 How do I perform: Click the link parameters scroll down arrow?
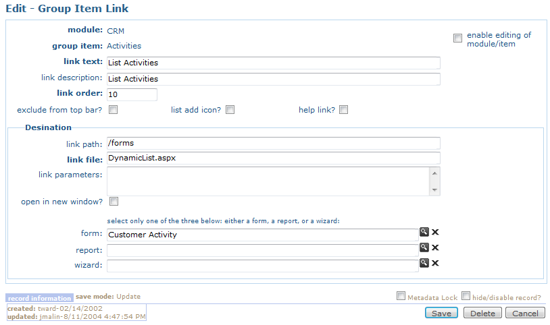434,190
